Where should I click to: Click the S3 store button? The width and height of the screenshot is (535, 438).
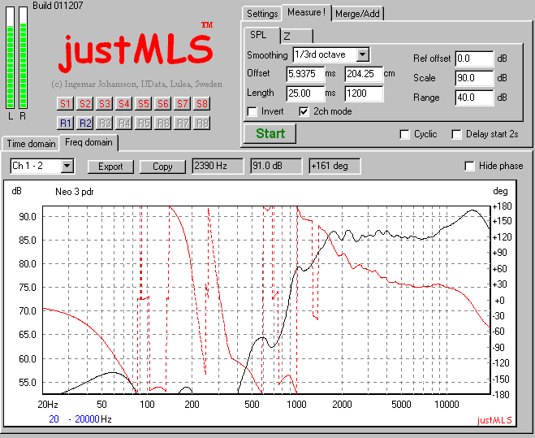(105, 103)
